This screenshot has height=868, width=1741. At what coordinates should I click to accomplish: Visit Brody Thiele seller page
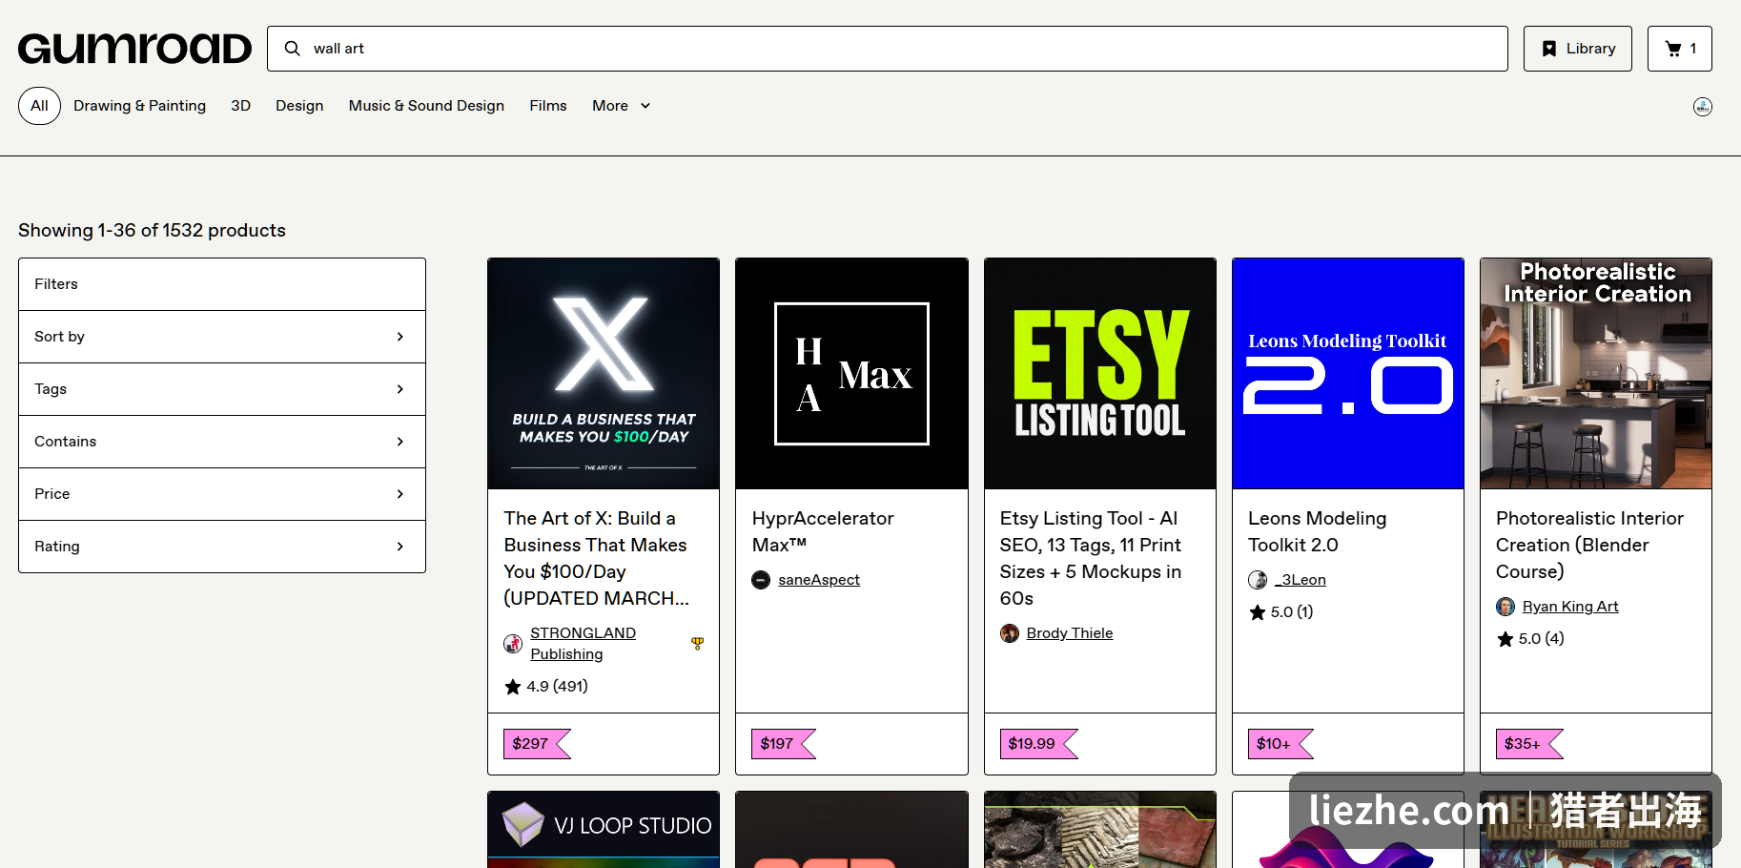[1070, 633]
